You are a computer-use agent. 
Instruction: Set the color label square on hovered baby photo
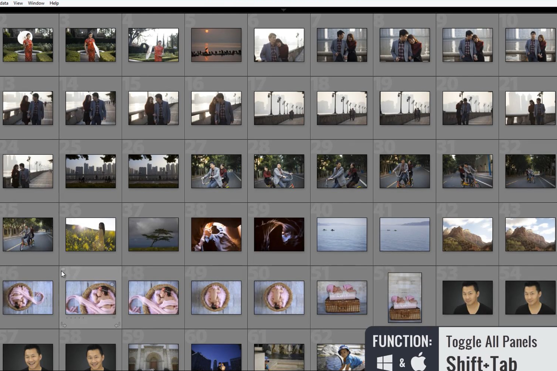click(114, 318)
